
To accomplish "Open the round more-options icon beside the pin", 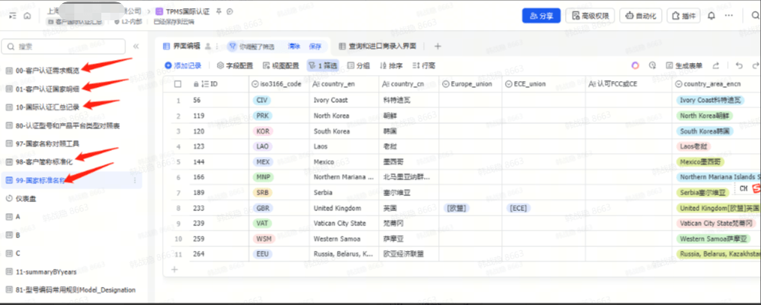I will (x=230, y=11).
